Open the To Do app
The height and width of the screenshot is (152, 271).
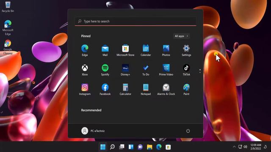(x=146, y=70)
